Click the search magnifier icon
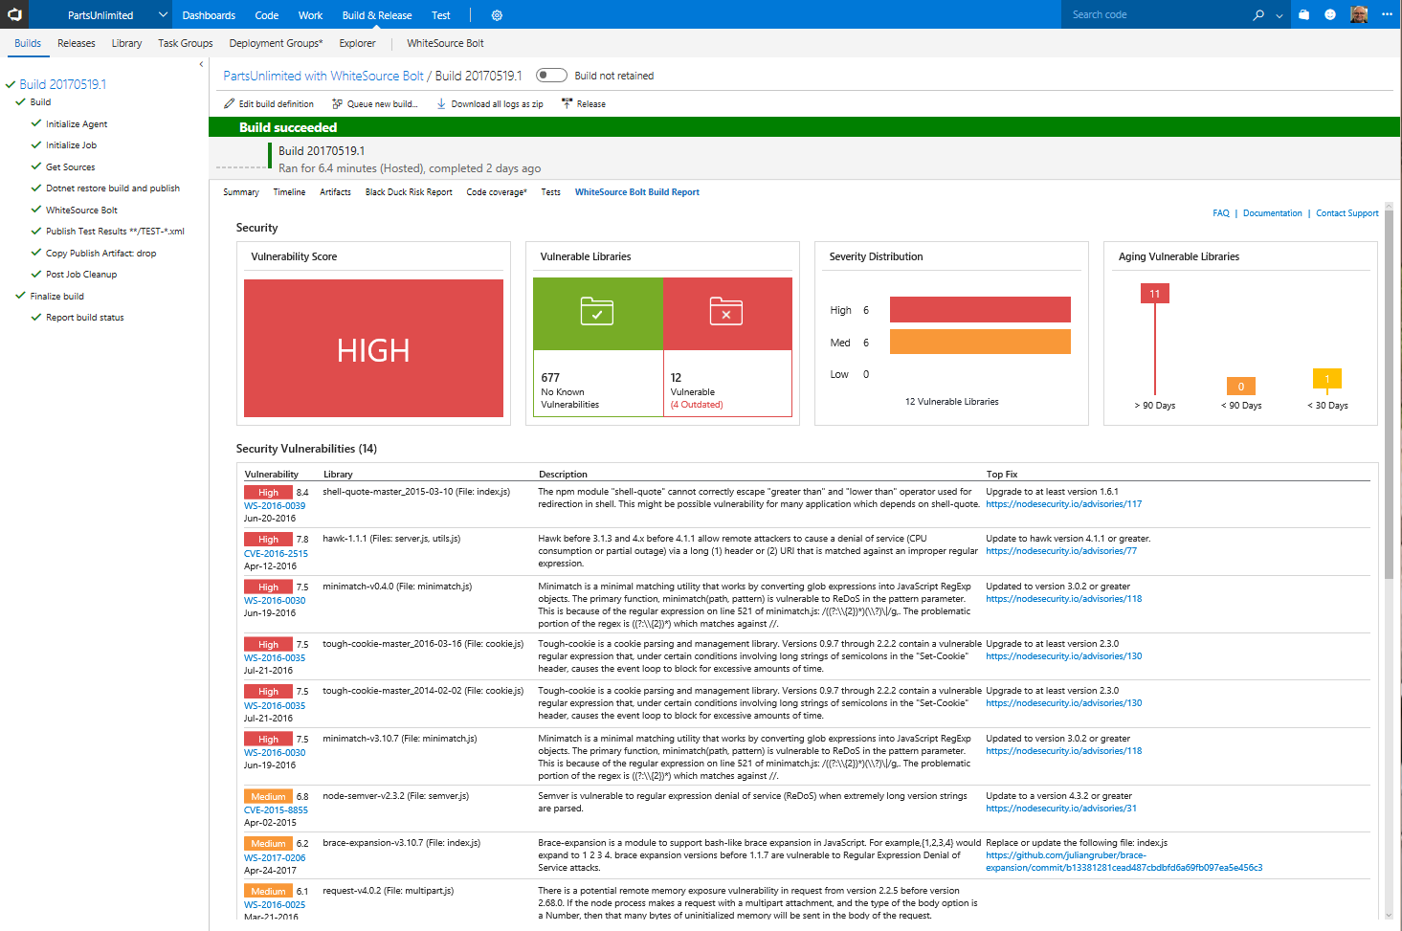1402x931 pixels. pyautogui.click(x=1258, y=15)
